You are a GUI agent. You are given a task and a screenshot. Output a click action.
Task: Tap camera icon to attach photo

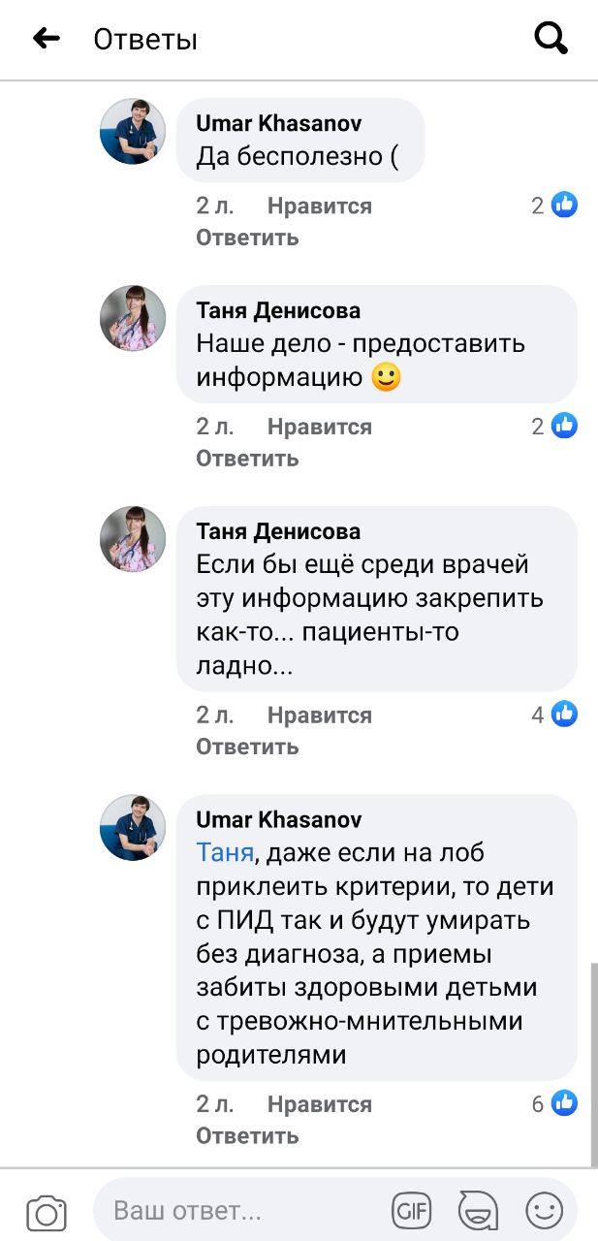(x=47, y=1213)
